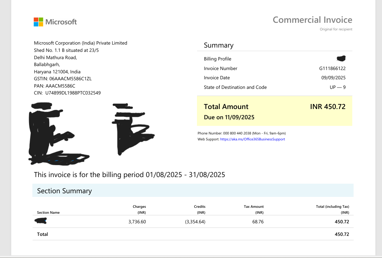
Task: Select the 'Commercial Invoice' heading
Action: (x=312, y=20)
